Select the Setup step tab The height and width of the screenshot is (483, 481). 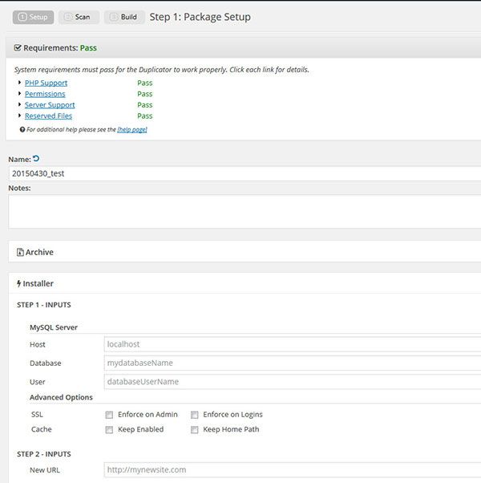(x=33, y=17)
